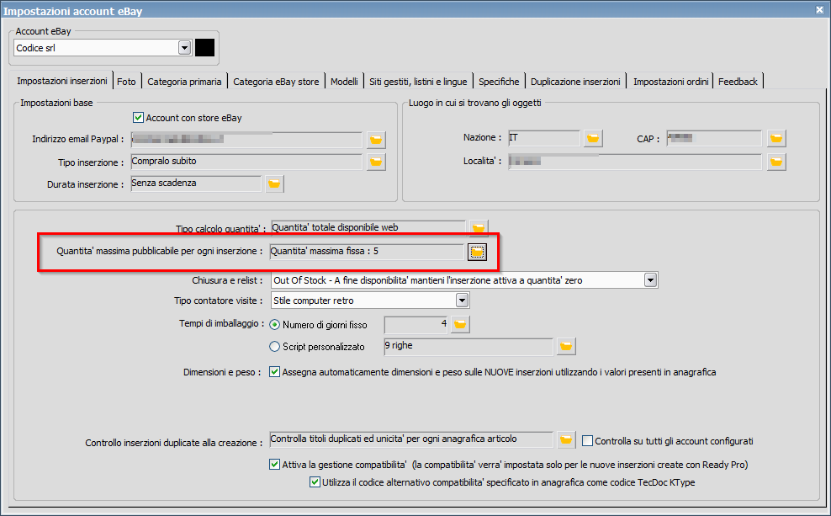Open Siti gestiti, listini e lingue tab
The height and width of the screenshot is (516, 831).
pyautogui.click(x=418, y=82)
